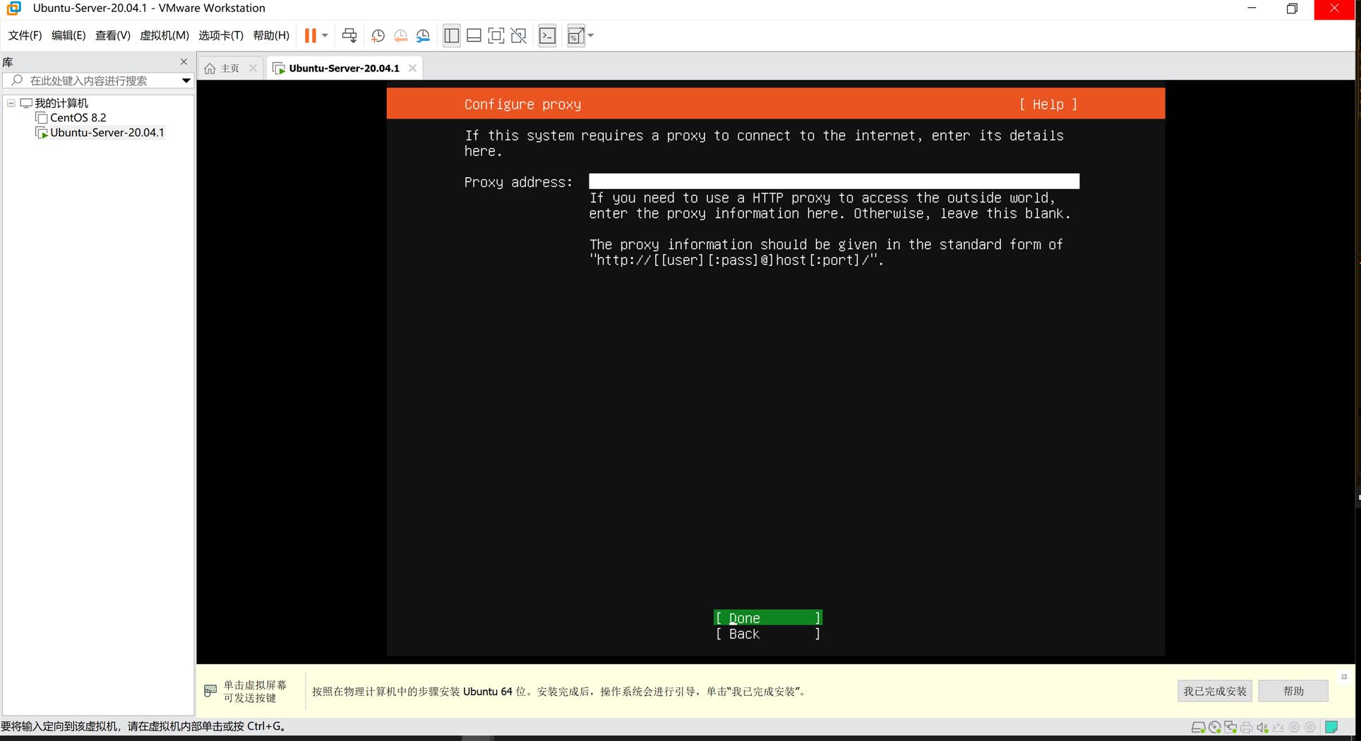This screenshot has height=741, width=1361.
Task: Click the stretch guest display icon
Action: (576, 35)
